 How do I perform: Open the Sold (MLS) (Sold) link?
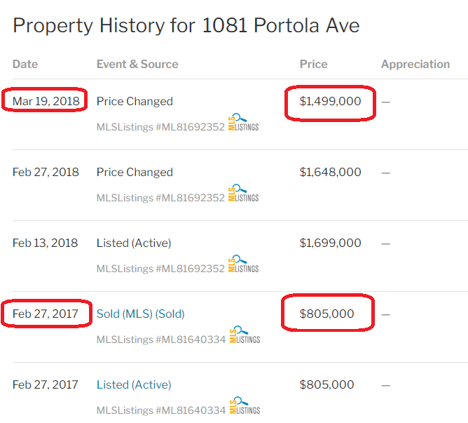[140, 314]
